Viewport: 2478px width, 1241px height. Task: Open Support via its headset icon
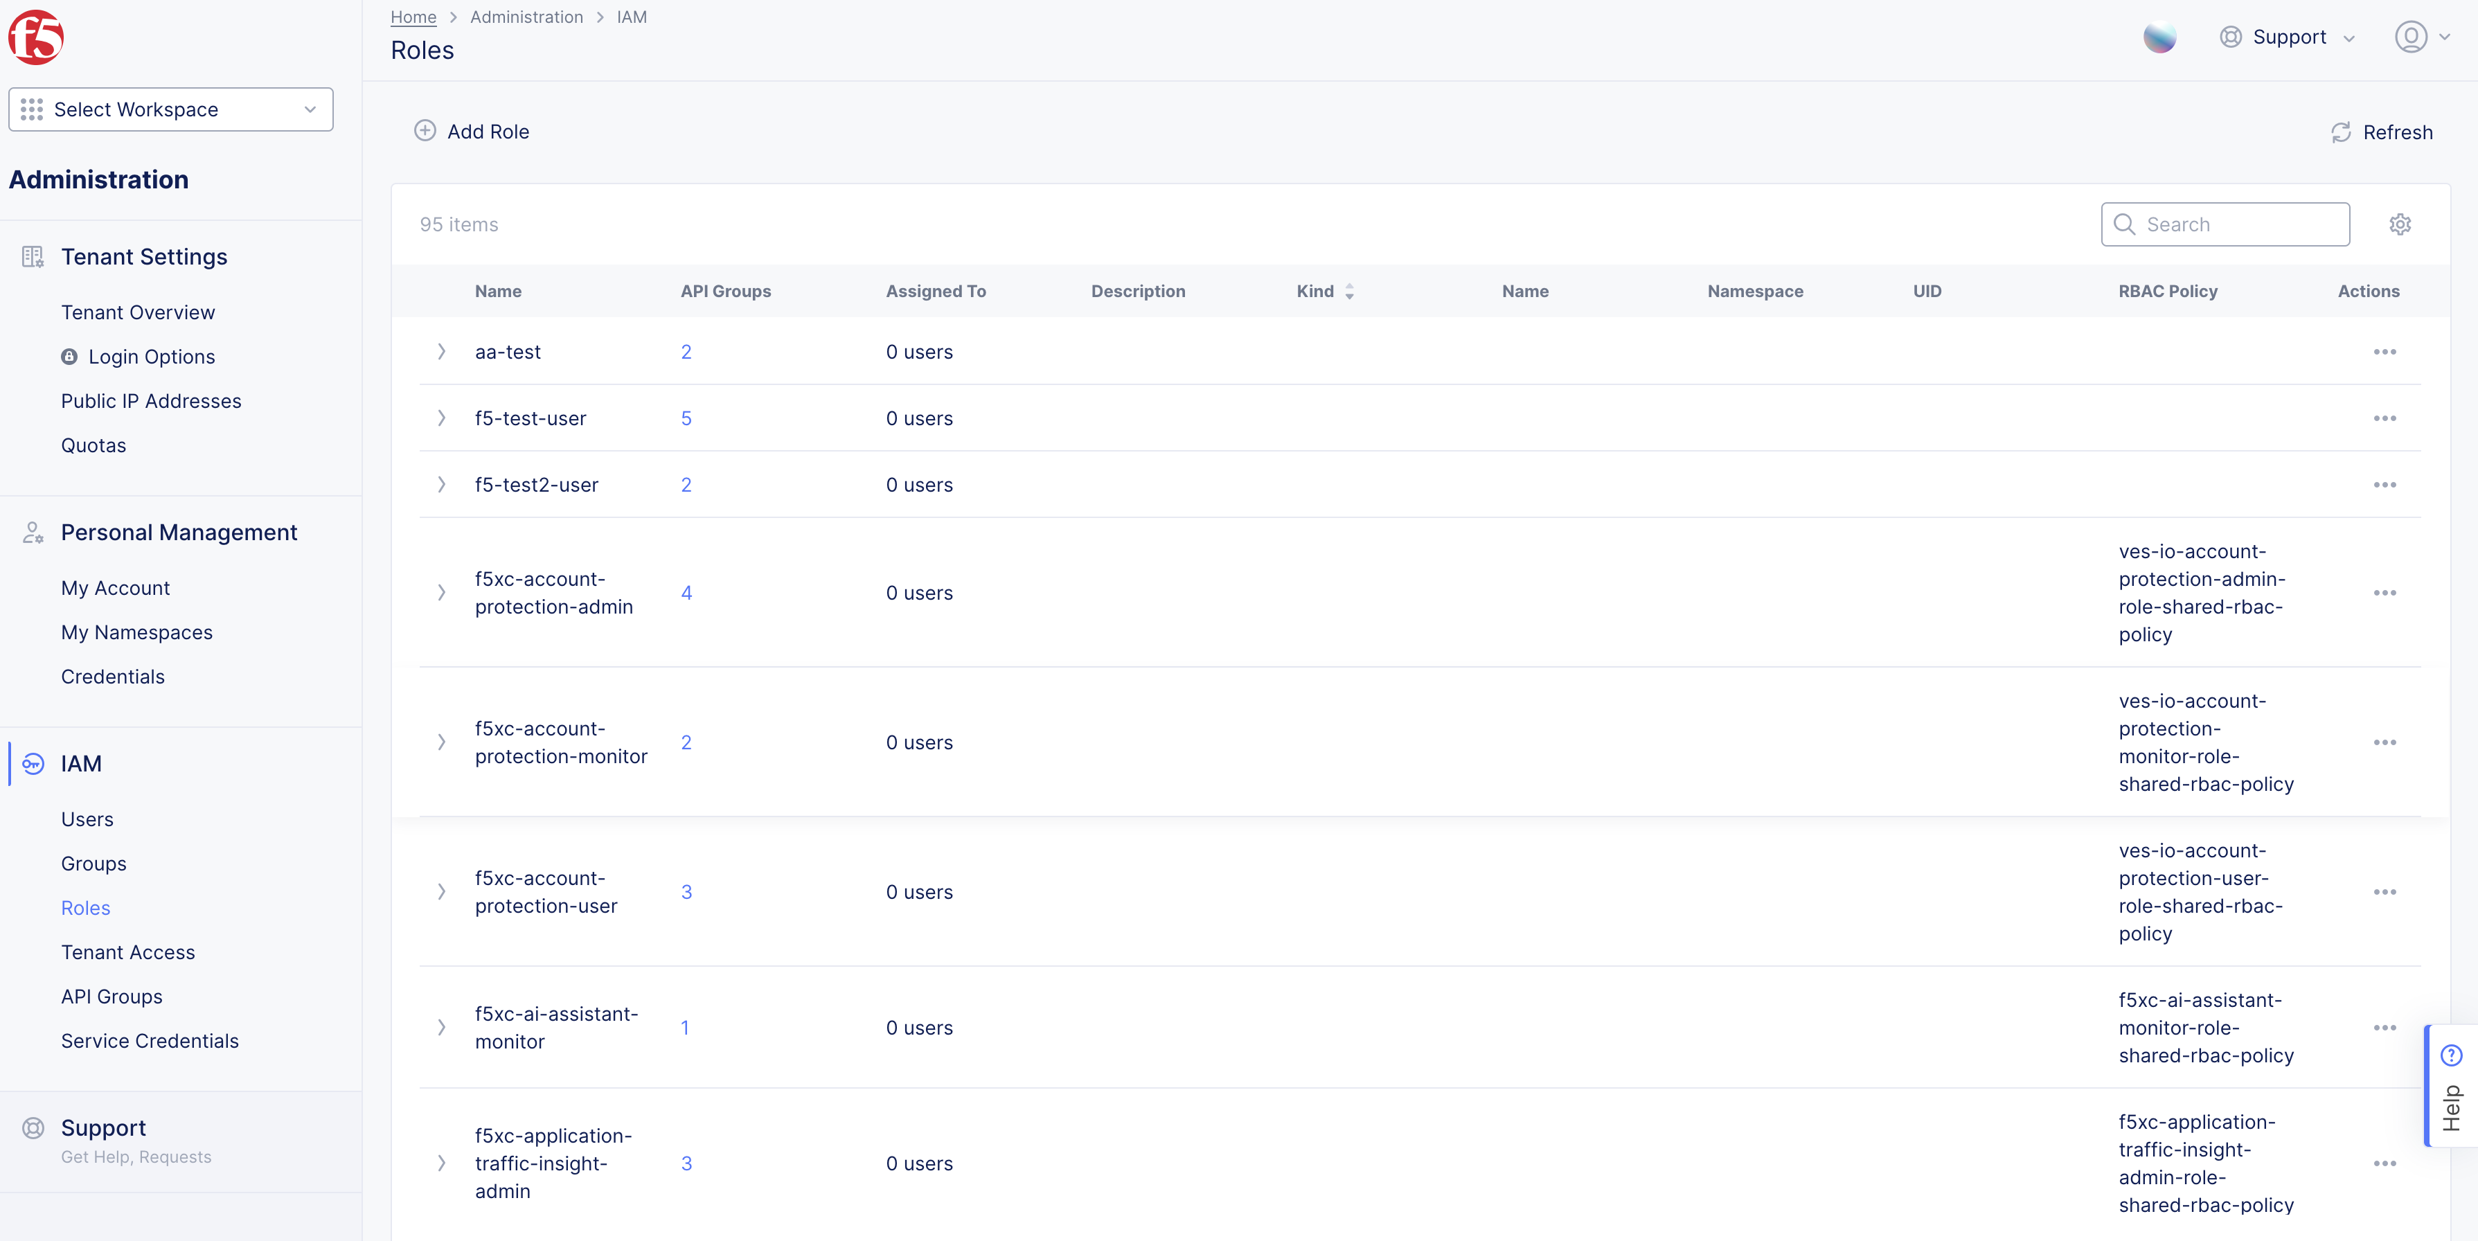point(2230,37)
